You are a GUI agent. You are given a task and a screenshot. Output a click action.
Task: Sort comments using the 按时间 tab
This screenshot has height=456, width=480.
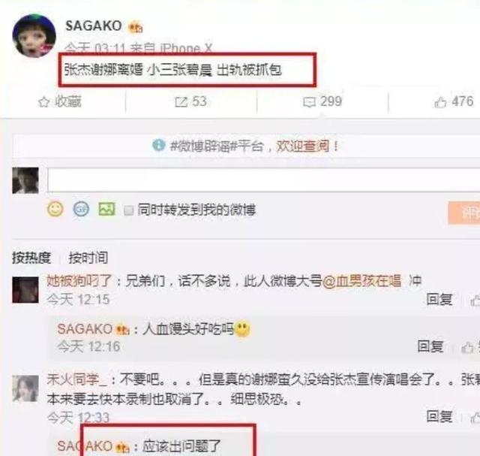coord(88,257)
